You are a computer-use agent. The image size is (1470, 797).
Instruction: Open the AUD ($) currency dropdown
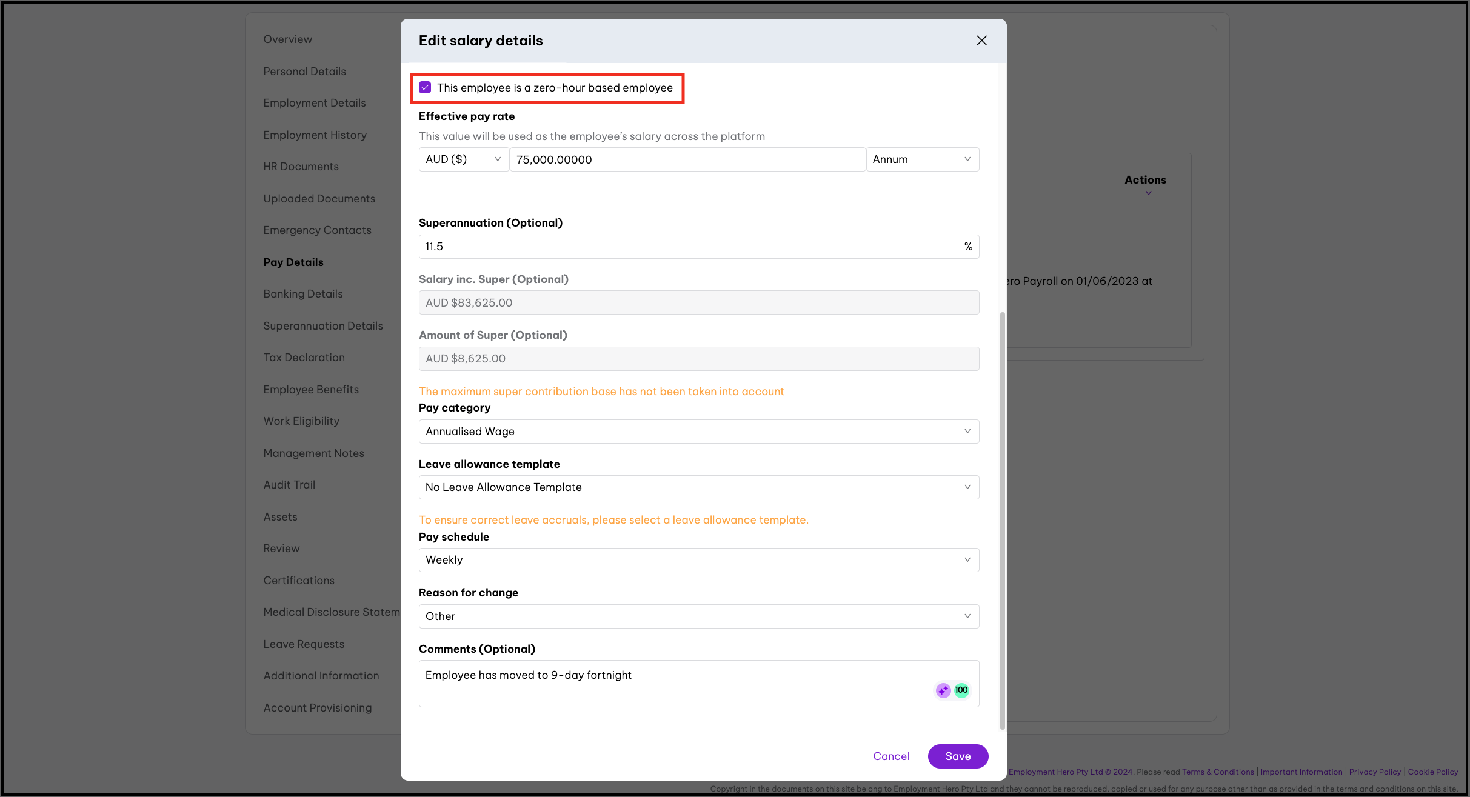(x=463, y=159)
